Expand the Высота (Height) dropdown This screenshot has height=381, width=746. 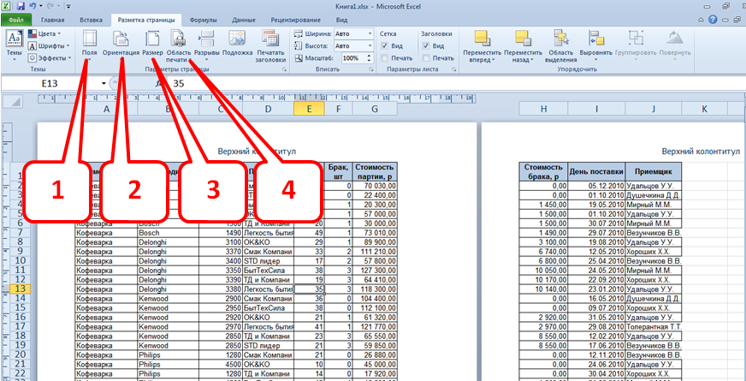(369, 45)
